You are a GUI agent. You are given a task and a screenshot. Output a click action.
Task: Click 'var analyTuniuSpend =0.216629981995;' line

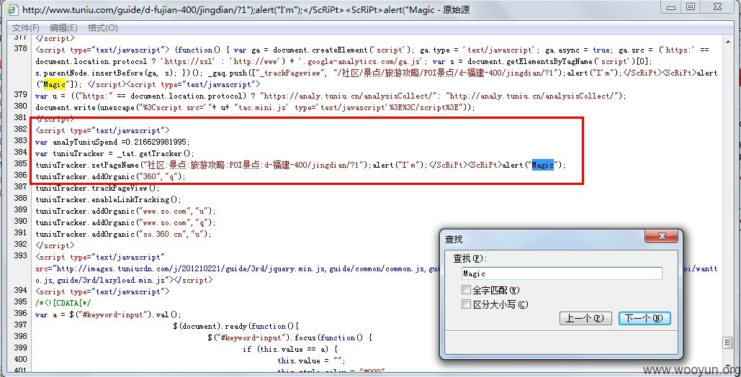pos(112,142)
